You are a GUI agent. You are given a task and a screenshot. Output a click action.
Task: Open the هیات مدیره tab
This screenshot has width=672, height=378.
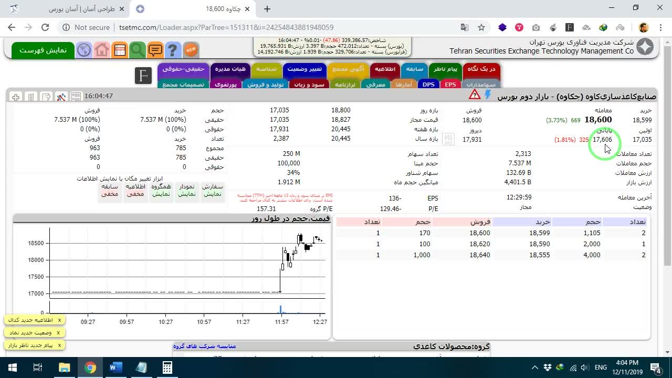pyautogui.click(x=230, y=69)
